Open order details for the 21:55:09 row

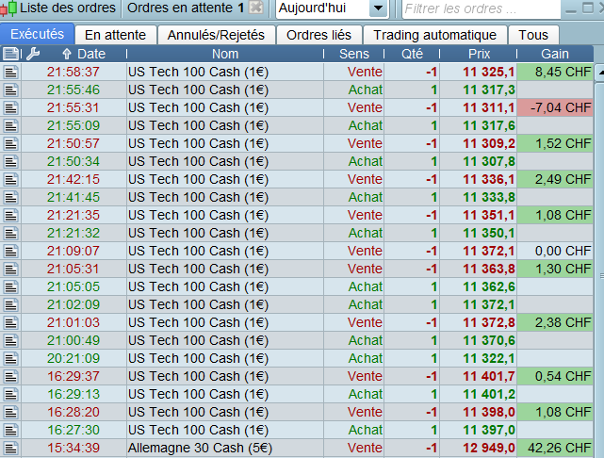point(10,125)
